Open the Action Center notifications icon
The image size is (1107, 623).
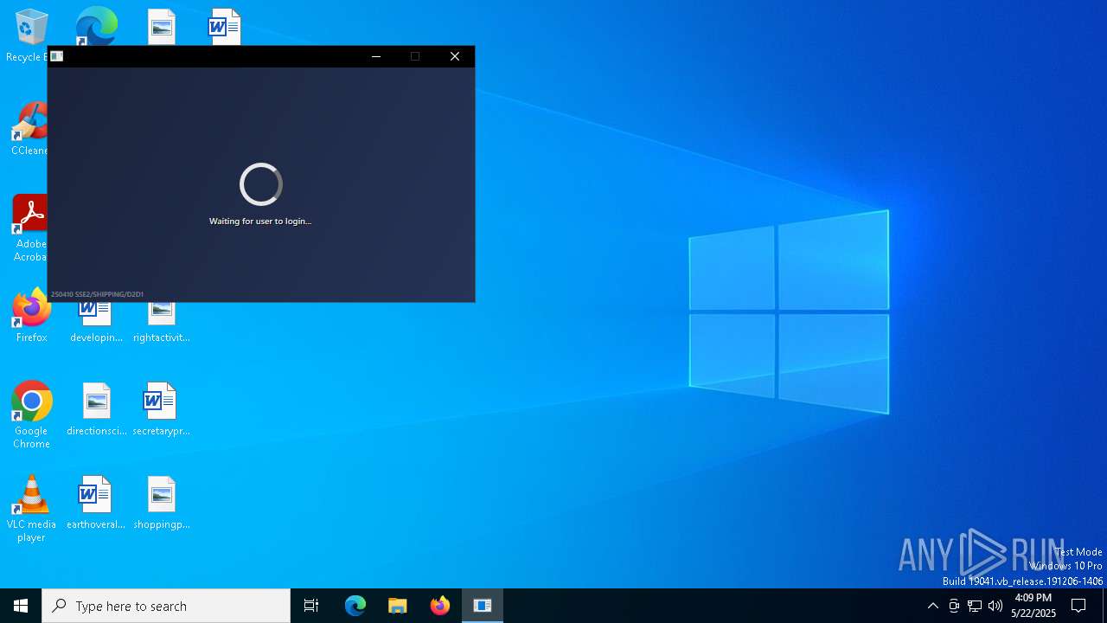coord(1078,606)
